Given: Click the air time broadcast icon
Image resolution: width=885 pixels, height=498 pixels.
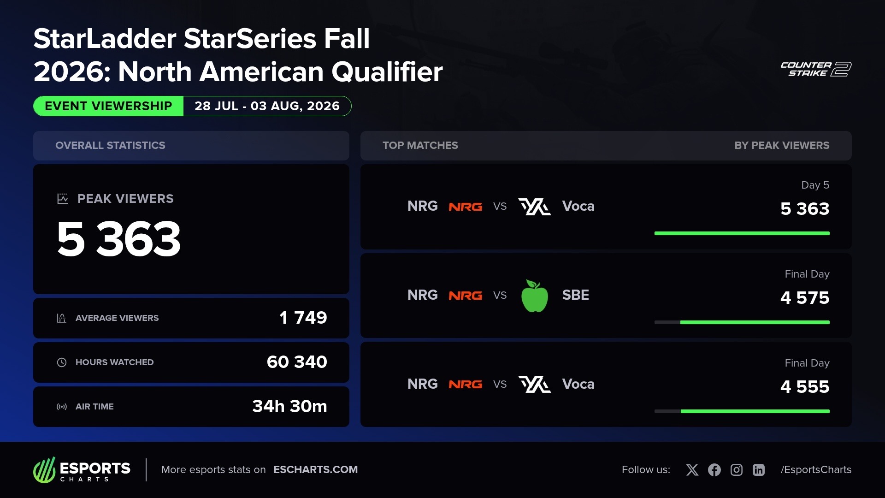Looking at the screenshot, I should 62,407.
